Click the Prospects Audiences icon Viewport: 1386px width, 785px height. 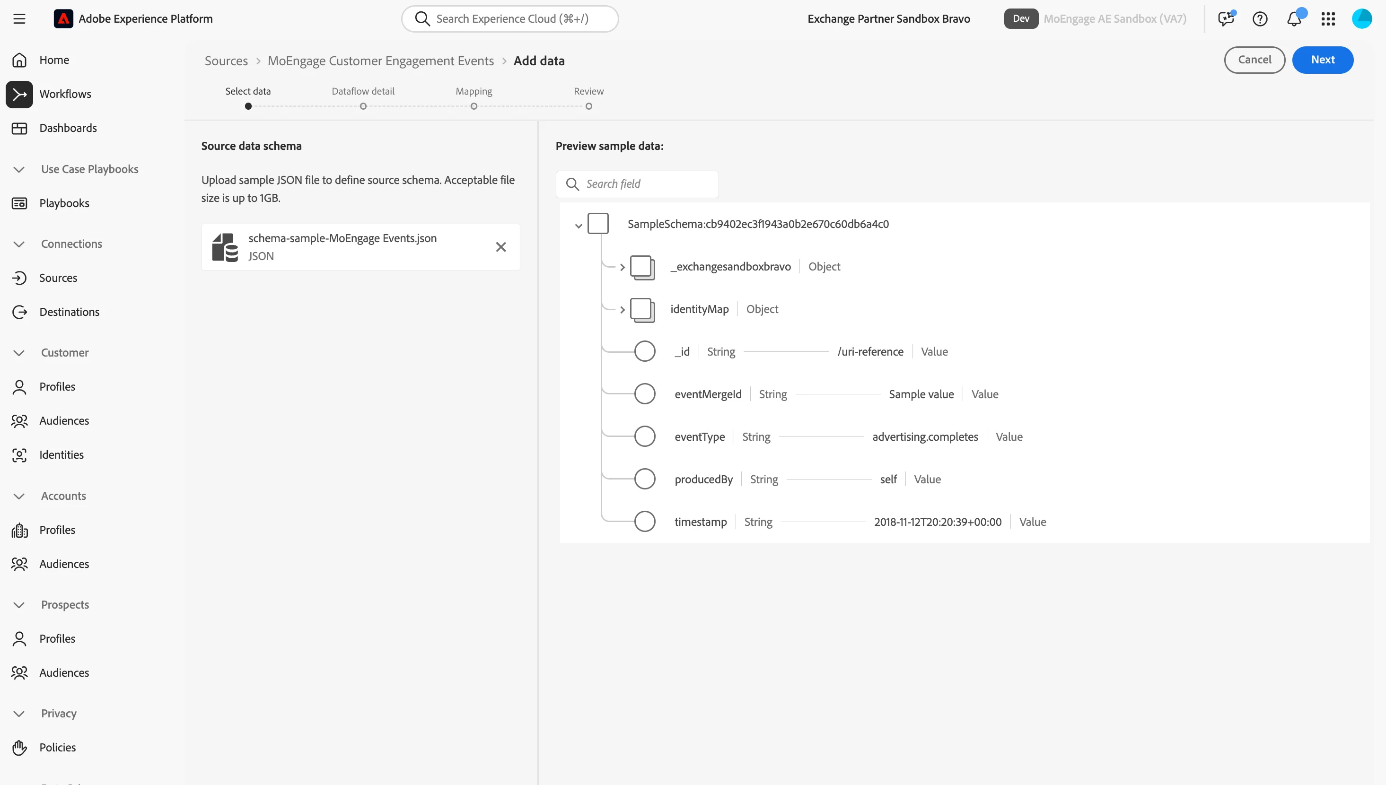[x=19, y=673]
